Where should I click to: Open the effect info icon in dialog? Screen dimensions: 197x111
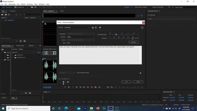tap(142, 27)
